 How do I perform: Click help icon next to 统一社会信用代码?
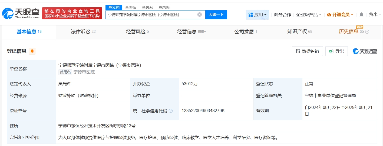coord(171,111)
